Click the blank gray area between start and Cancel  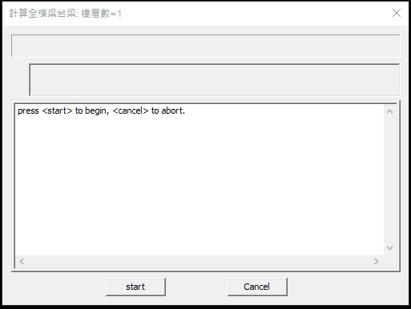pos(196,287)
